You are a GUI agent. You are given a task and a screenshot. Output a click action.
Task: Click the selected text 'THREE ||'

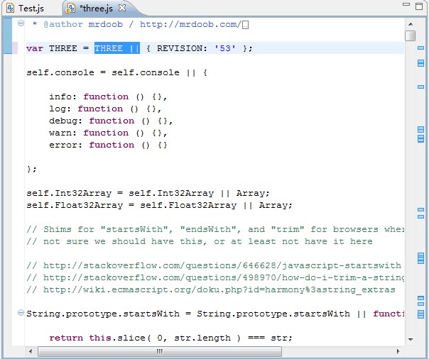coord(117,48)
